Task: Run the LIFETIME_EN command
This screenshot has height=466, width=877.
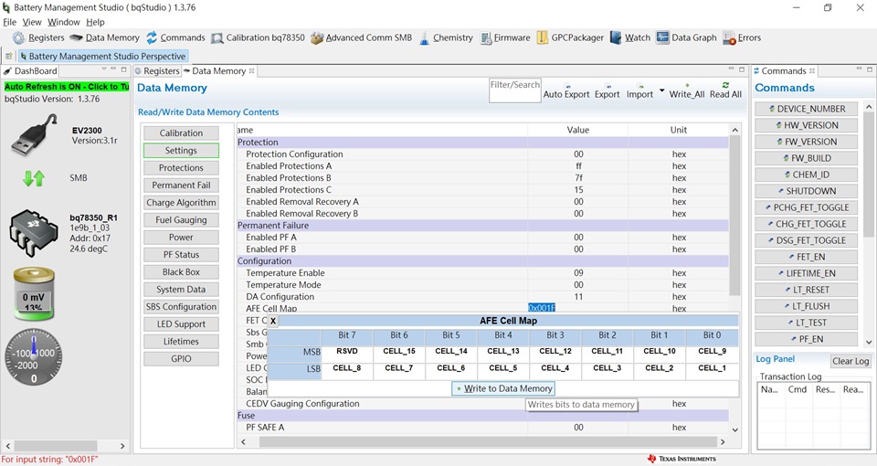Action: 806,273
